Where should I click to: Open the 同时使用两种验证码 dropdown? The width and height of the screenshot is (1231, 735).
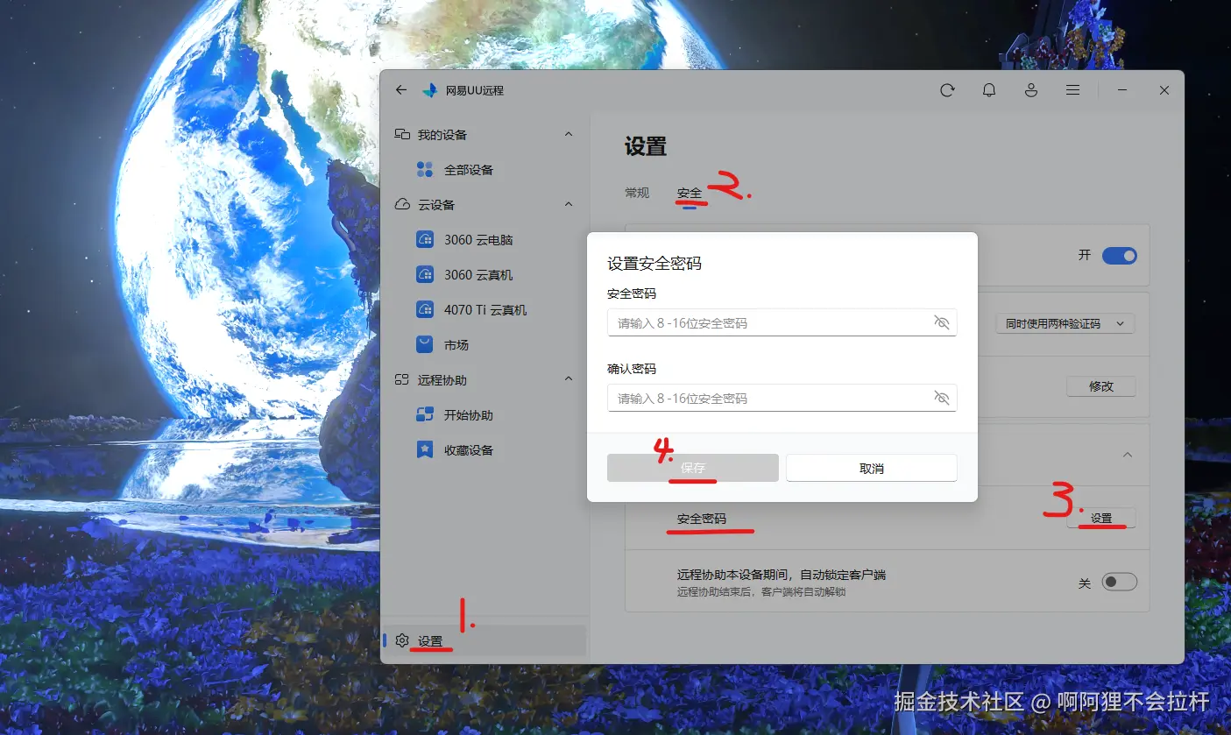click(x=1065, y=324)
